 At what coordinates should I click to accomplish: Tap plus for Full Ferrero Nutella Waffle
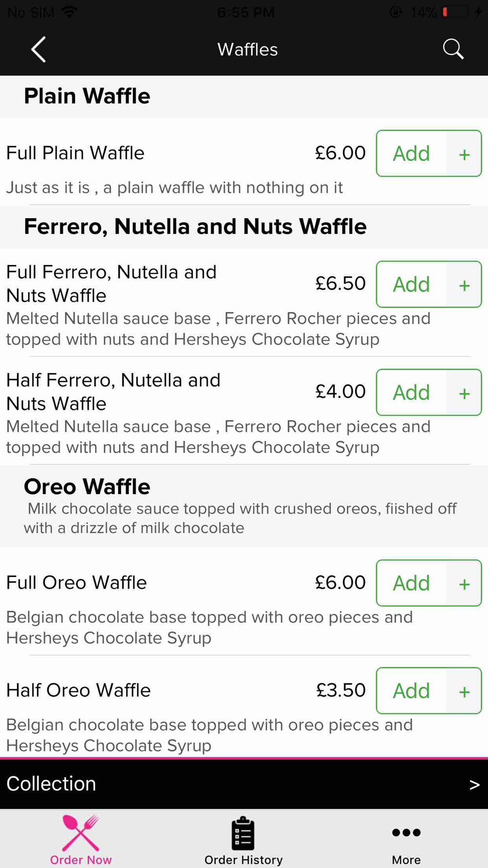tap(464, 285)
